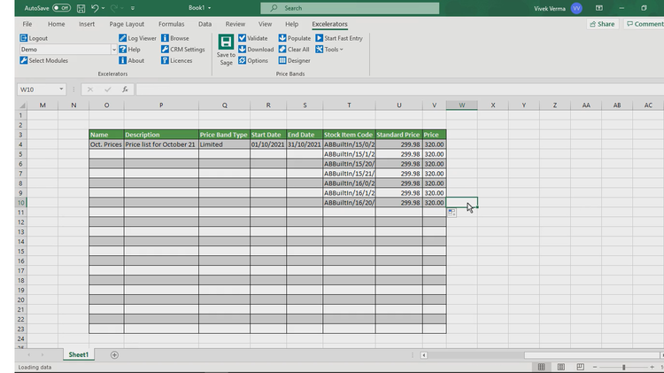Click Save to Sage
Image resolution: width=664 pixels, height=373 pixels.
click(x=226, y=50)
